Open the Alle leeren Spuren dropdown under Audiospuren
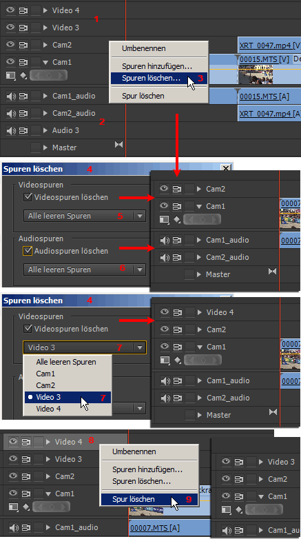This screenshot has width=301, height=539. point(85,269)
